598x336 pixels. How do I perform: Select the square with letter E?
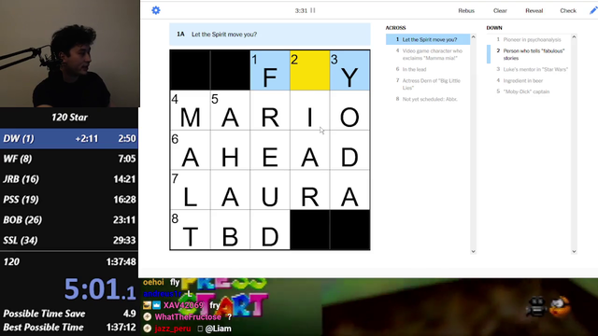[x=270, y=150]
